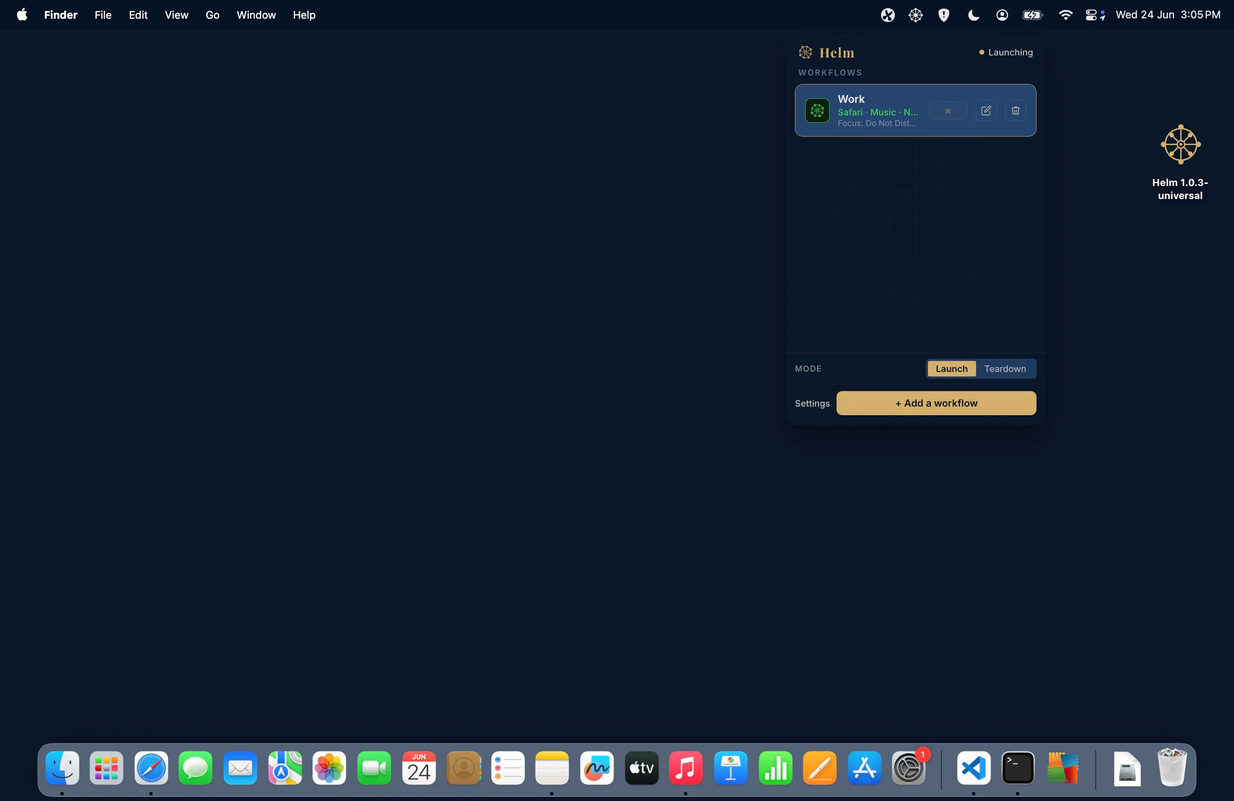Open Mail from the Dock
1234x801 pixels.
pyautogui.click(x=240, y=767)
